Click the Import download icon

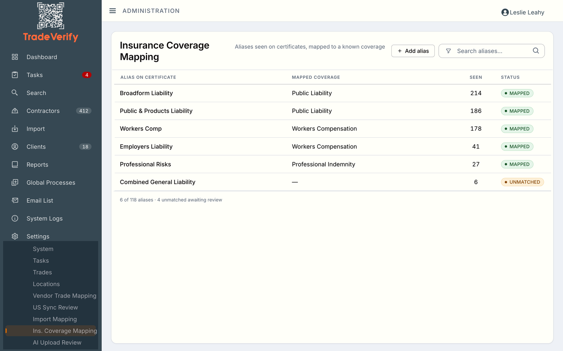point(15,129)
